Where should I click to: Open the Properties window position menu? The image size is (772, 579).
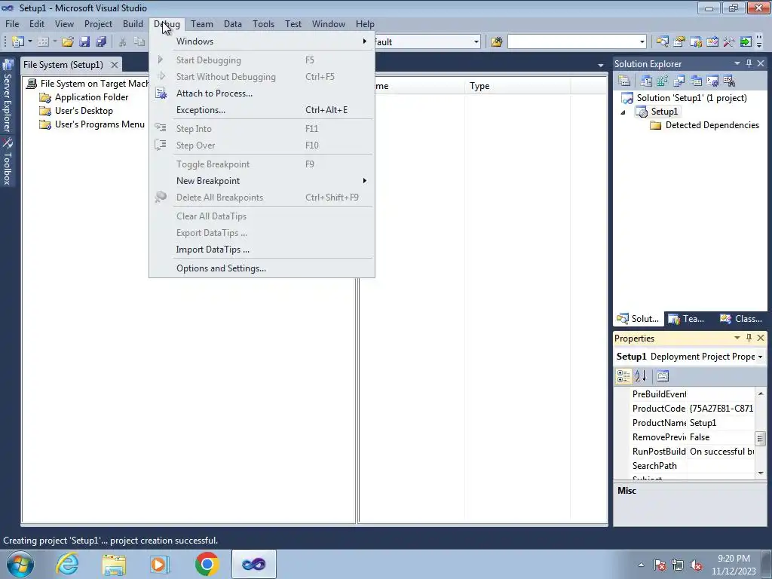[x=737, y=338]
